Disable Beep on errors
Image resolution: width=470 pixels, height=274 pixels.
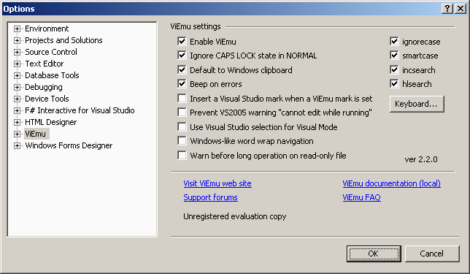point(182,84)
